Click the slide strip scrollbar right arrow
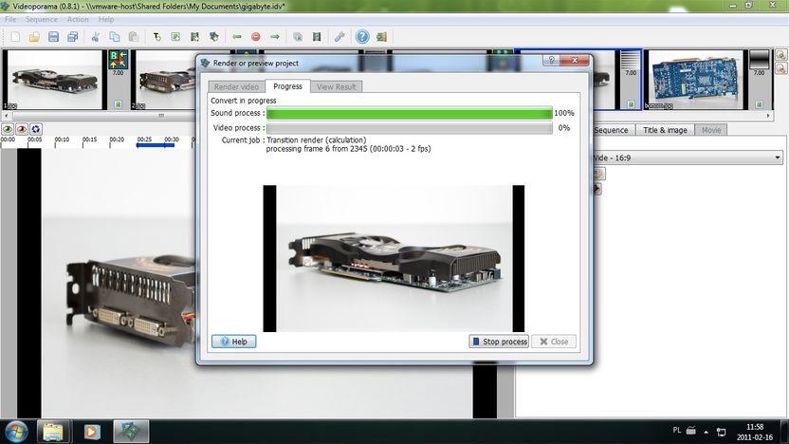Image resolution: width=789 pixels, height=444 pixels. point(768,116)
